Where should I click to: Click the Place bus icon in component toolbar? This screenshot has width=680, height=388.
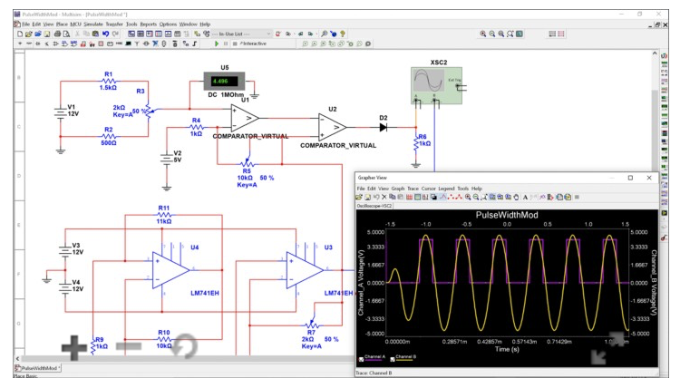tap(194, 44)
